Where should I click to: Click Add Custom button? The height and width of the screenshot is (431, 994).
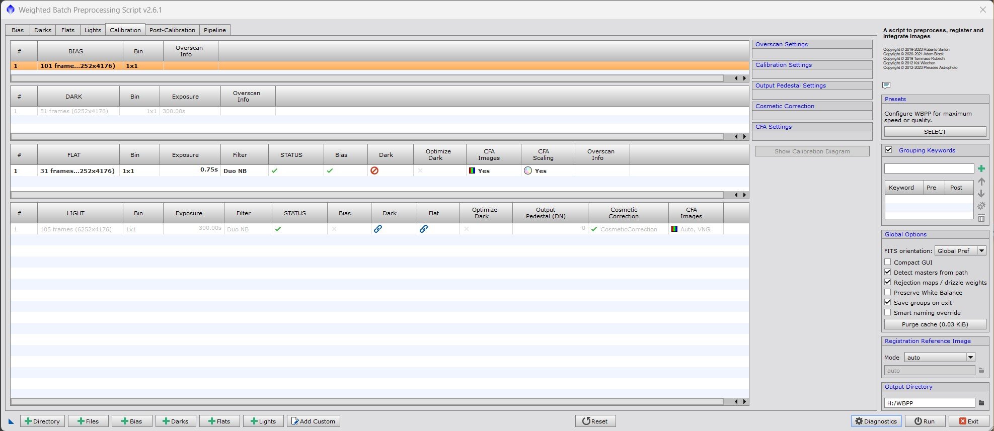click(x=313, y=421)
